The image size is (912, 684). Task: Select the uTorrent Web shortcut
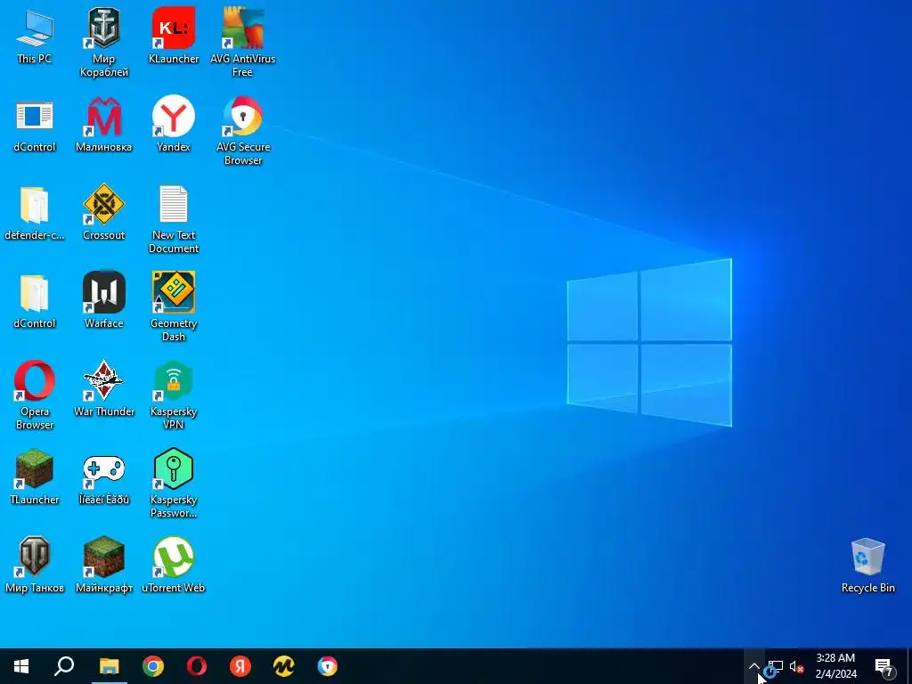click(x=174, y=566)
